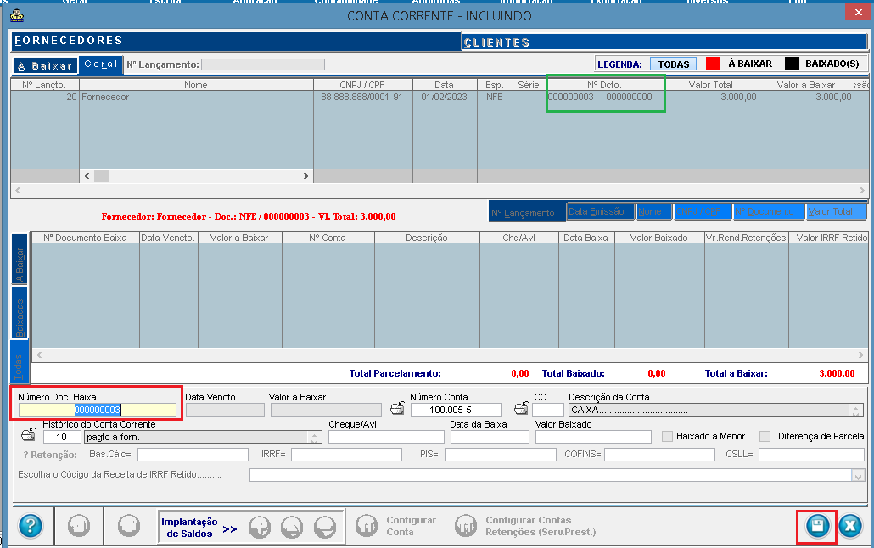Open lookup icon left of Histórico code field
The image size is (874, 548).
(29, 434)
